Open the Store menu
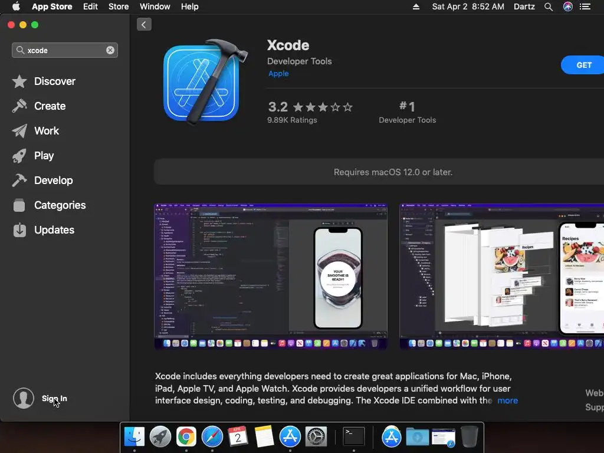This screenshot has width=604, height=453. 118,6
